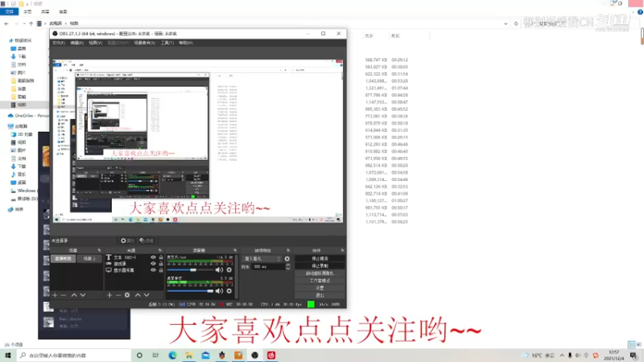The width and height of the screenshot is (644, 362).
Task: Select the text (GDI+) source row
Action: coord(134,257)
